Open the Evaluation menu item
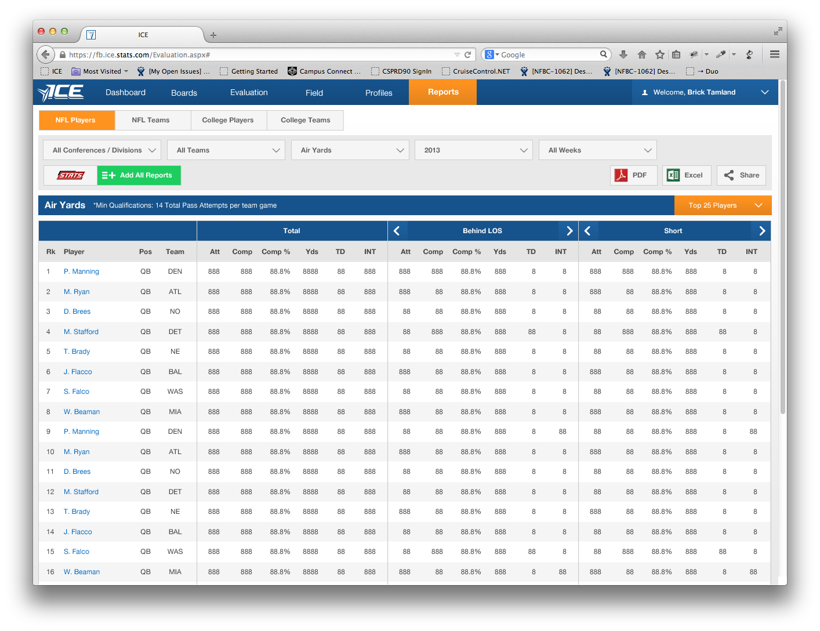820x631 pixels. click(x=249, y=93)
